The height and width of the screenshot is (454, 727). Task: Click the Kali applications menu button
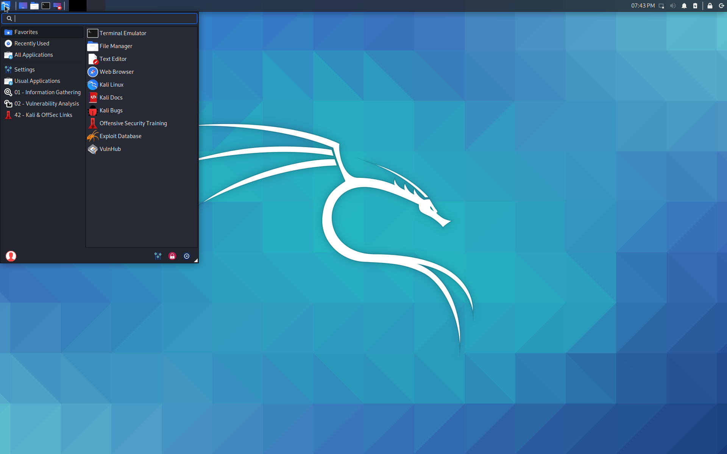click(5, 6)
